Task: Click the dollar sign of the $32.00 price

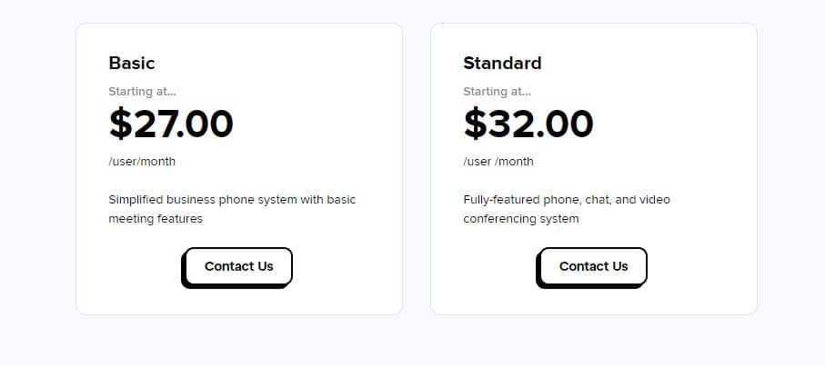Action: (x=475, y=124)
